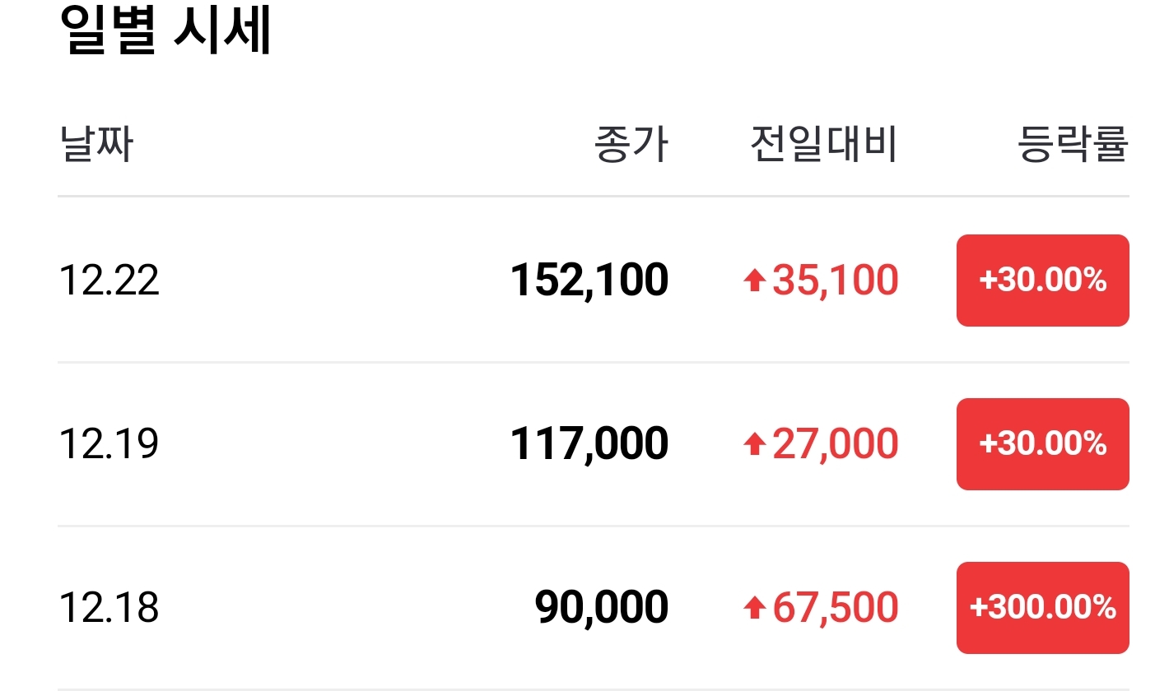Select the 전일대비 column header
The width and height of the screenshot is (1169, 691).
click(x=824, y=145)
